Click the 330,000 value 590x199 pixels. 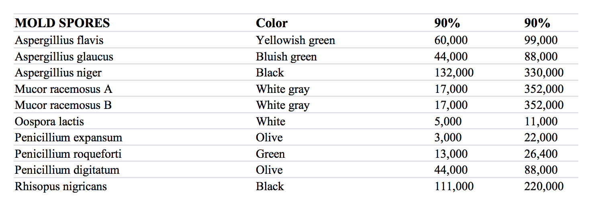pos(544,73)
